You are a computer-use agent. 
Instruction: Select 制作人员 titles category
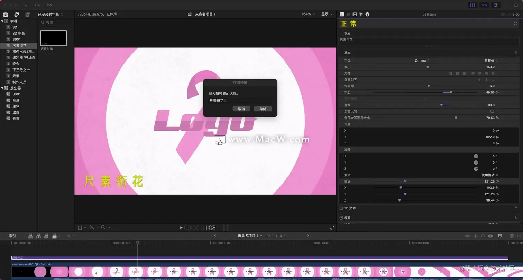pyautogui.click(x=19, y=82)
